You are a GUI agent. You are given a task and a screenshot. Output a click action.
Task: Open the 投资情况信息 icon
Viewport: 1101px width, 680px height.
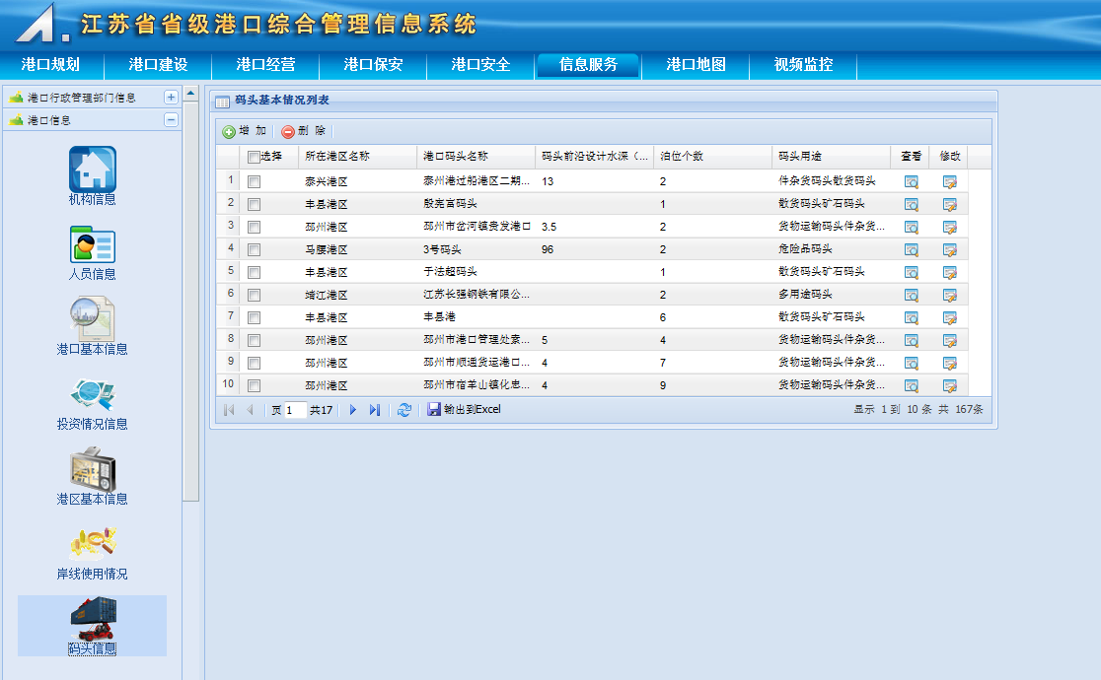point(93,394)
